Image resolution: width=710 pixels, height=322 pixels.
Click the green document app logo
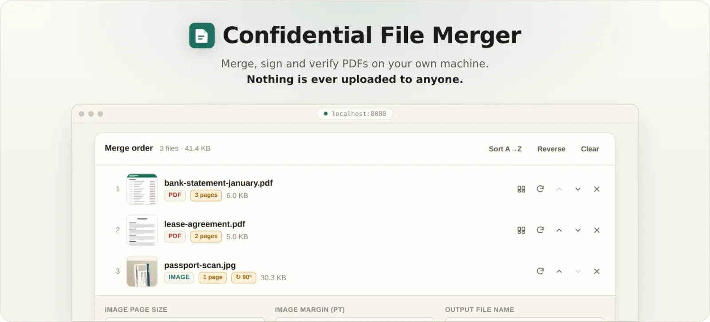(x=202, y=36)
